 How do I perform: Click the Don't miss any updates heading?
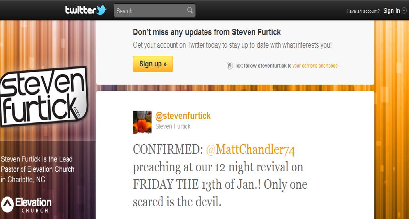tap(207, 32)
